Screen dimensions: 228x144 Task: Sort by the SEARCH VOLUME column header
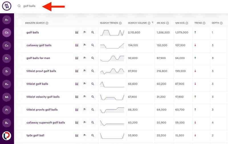pos(137,23)
